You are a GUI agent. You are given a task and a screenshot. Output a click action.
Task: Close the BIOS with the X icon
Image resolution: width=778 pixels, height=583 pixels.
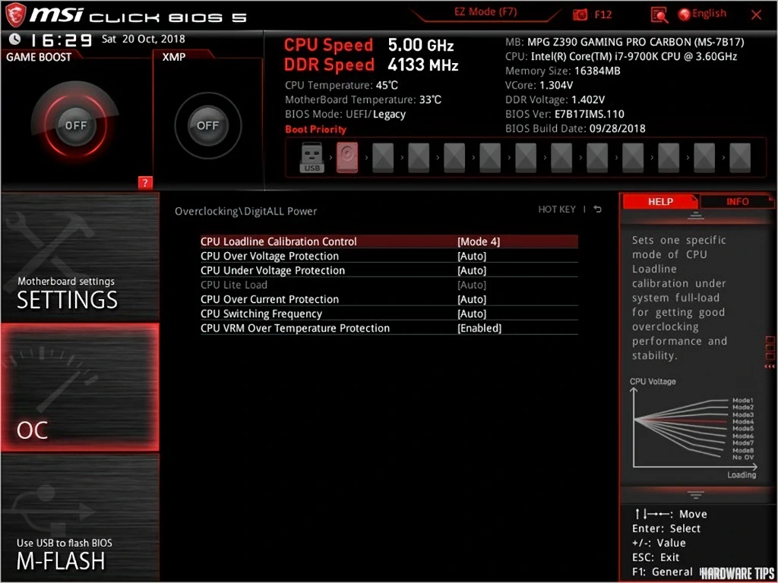tap(756, 15)
